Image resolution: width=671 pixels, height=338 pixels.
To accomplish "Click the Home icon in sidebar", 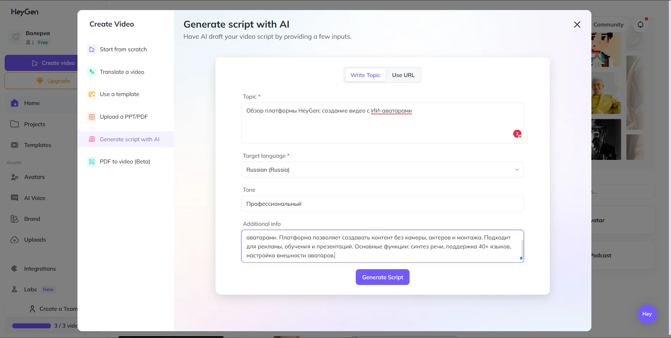I will coord(15,103).
